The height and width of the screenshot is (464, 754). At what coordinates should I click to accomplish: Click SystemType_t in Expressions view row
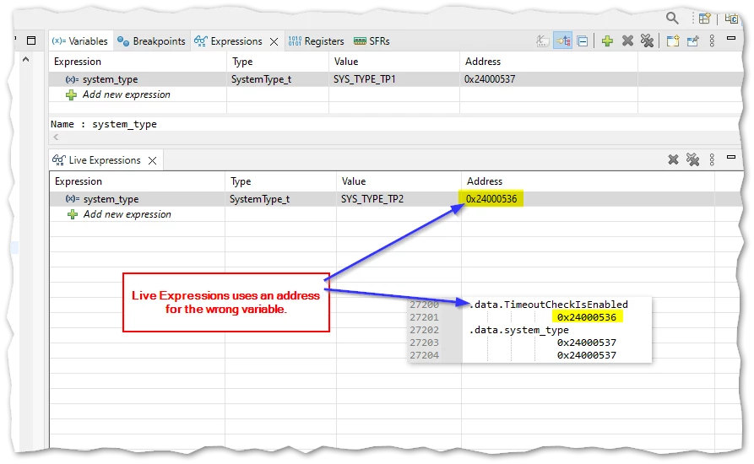click(261, 79)
